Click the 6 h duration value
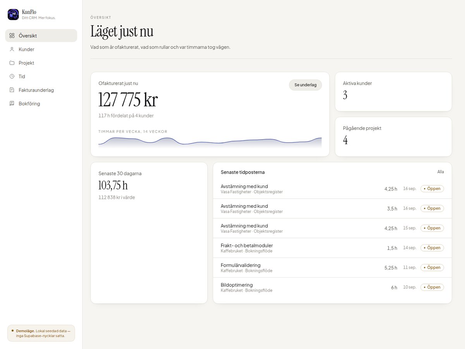Viewport: 465px width, 349px height. tap(394, 288)
